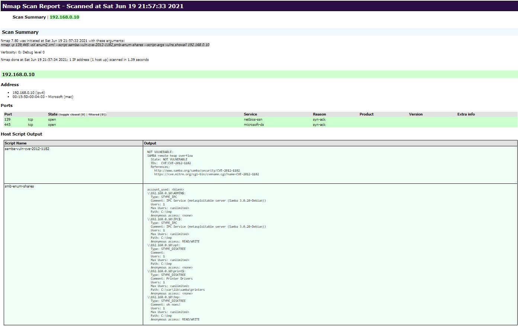Select the \\192.168.0.10\ADMIN$ share line
Image resolution: width=518 pixels, height=326 pixels.
tap(166, 193)
